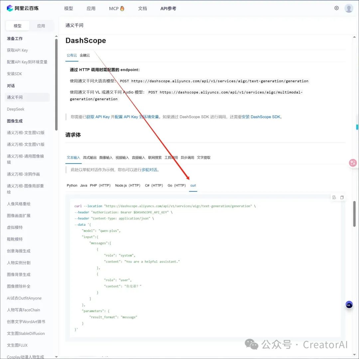Viewport: 359px width, 359px height.
Task: Open 虚拟模特 sidebar item
Action: pyautogui.click(x=15, y=227)
